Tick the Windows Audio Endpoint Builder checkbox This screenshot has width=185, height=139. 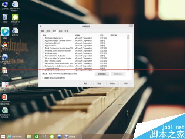(43, 51)
